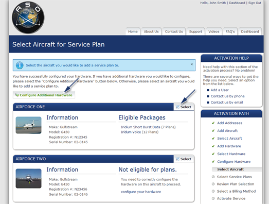This screenshot has width=269, height=204.
Task: Click the Review Plan Selection step
Action: click(x=236, y=184)
